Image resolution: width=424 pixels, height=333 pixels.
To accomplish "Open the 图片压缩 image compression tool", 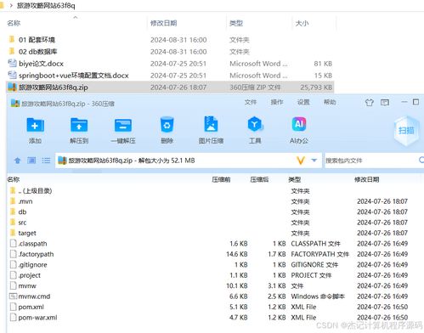I will pos(211,124).
